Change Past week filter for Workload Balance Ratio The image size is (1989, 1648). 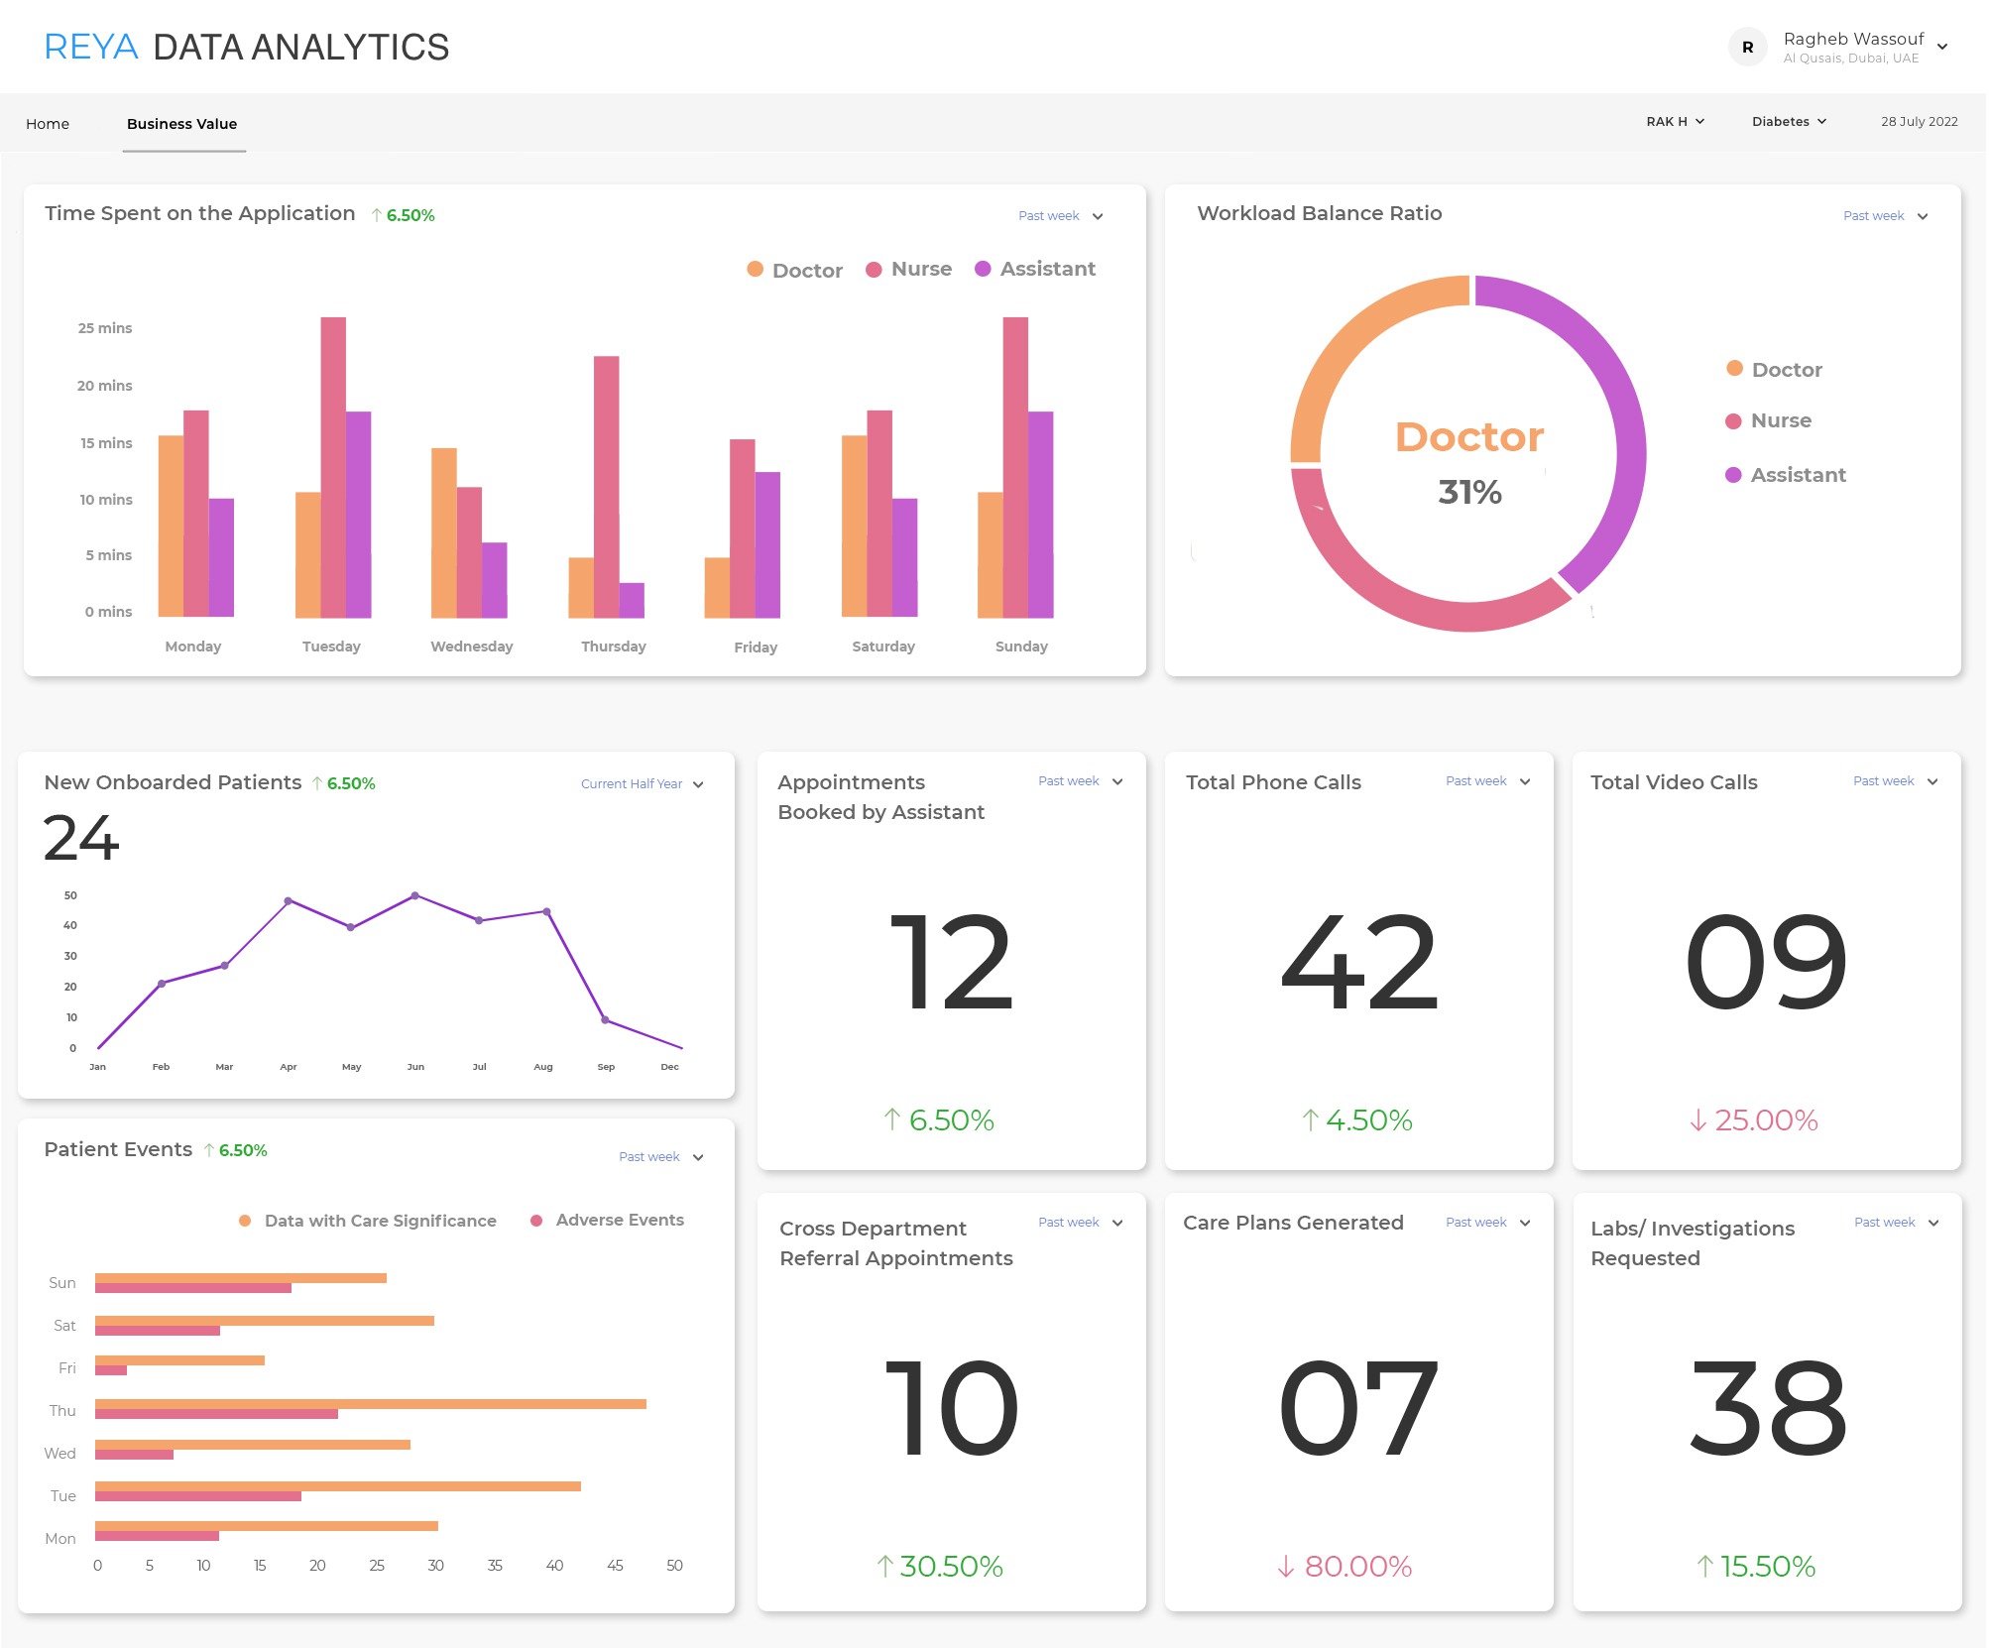[1885, 215]
